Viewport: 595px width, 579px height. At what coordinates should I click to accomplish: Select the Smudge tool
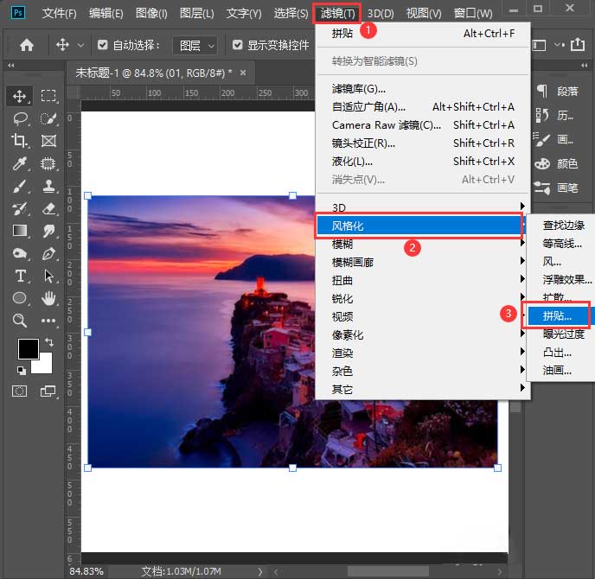click(48, 231)
